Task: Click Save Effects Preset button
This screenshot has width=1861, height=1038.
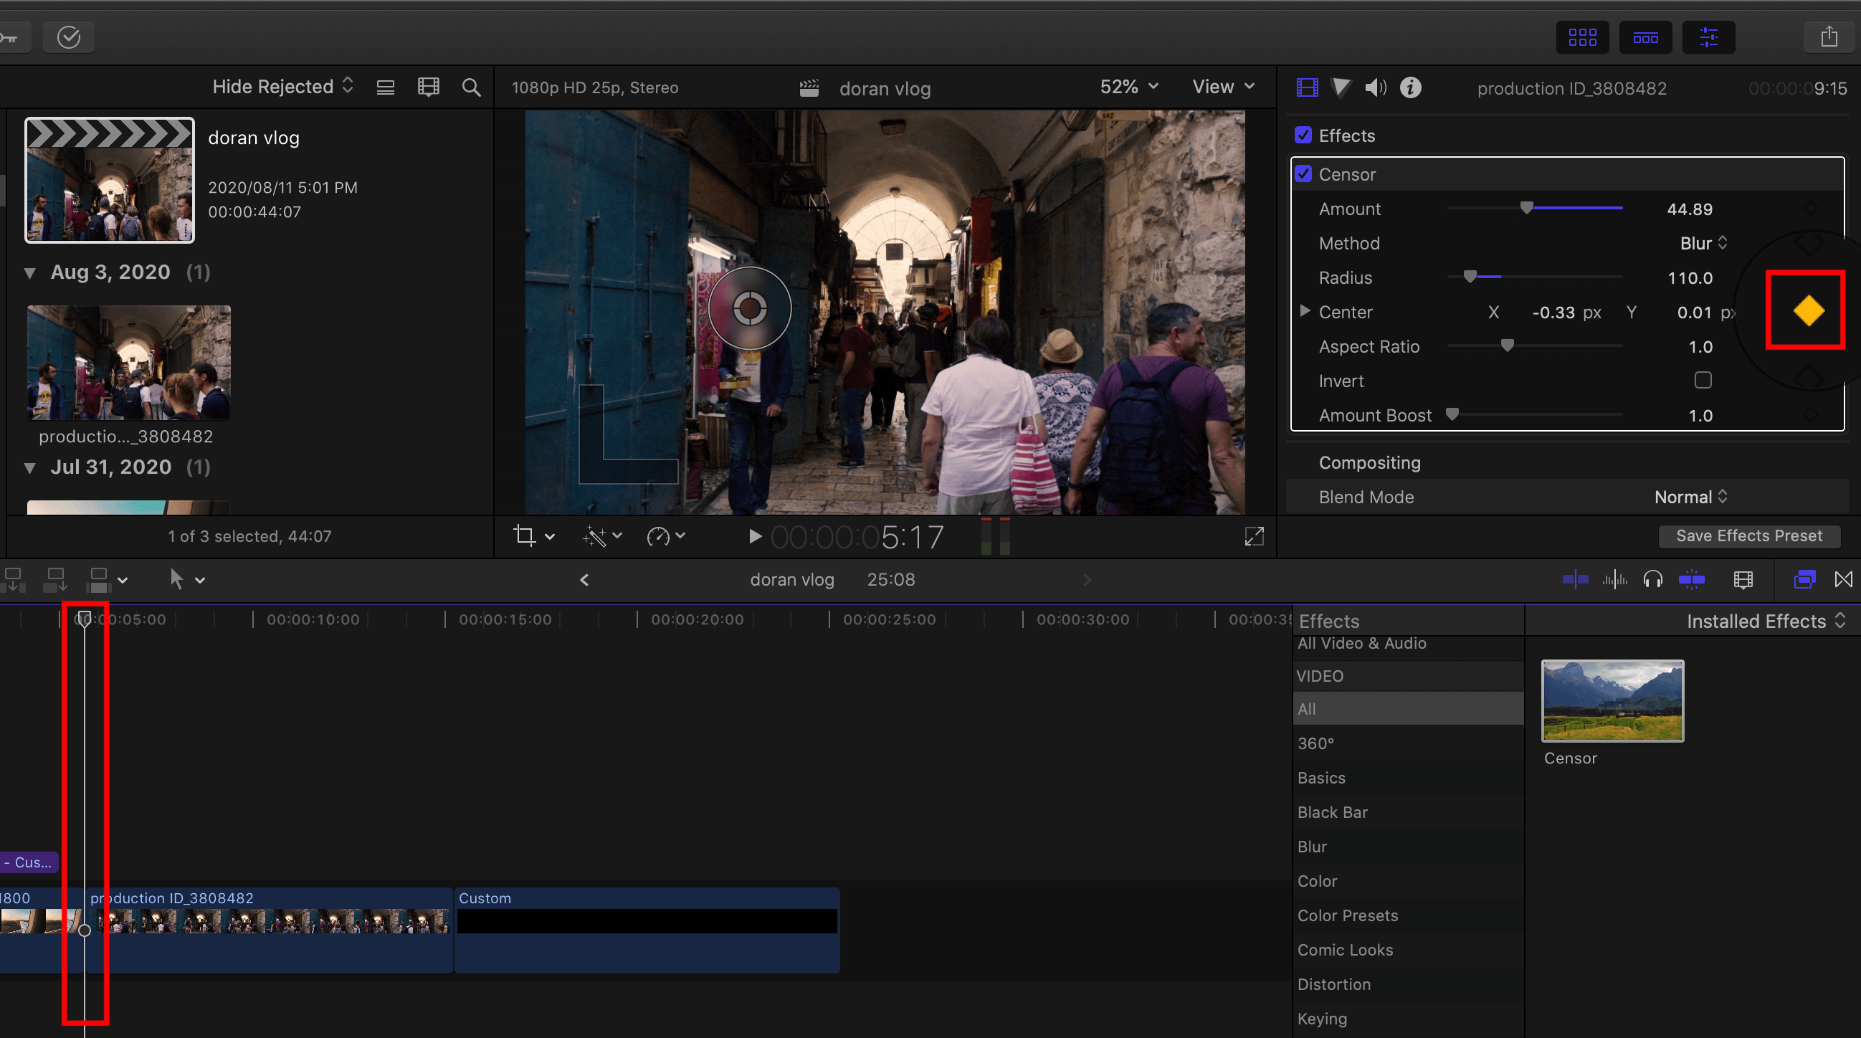Action: (x=1748, y=535)
